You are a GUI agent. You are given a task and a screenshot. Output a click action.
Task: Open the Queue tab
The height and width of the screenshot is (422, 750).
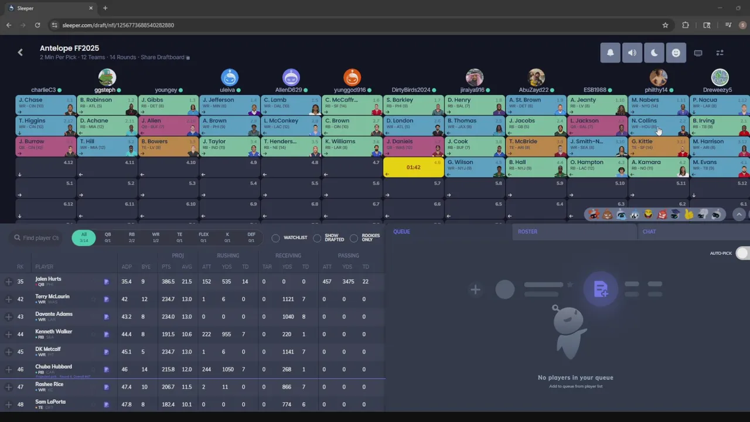coord(448,232)
